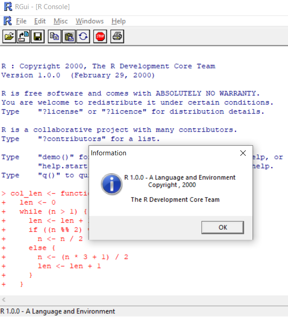Click the 'R : Copyright 2000' console line
288x317 pixels.
(x=108, y=66)
